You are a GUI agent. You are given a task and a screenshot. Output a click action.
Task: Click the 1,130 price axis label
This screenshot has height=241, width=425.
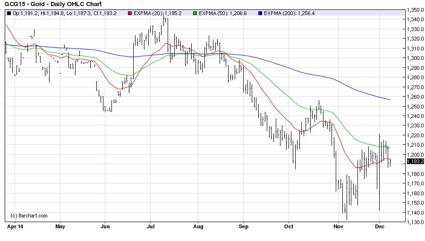415,222
